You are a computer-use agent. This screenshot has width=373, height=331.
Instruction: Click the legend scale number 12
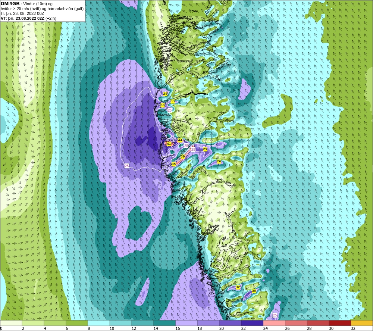click(x=134, y=328)
